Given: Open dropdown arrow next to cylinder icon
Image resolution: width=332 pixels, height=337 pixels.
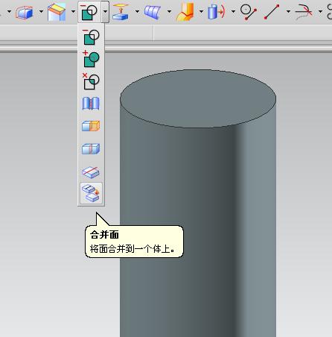Looking at the screenshot, I should (x=233, y=11).
